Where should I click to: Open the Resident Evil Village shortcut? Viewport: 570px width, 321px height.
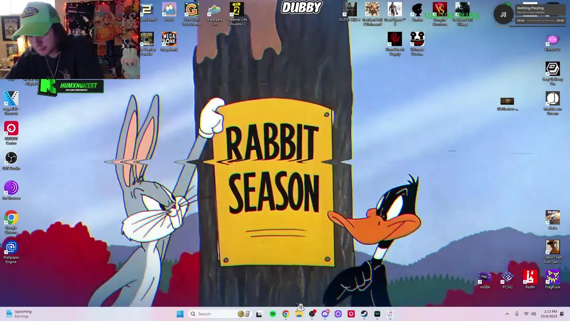pos(462,14)
